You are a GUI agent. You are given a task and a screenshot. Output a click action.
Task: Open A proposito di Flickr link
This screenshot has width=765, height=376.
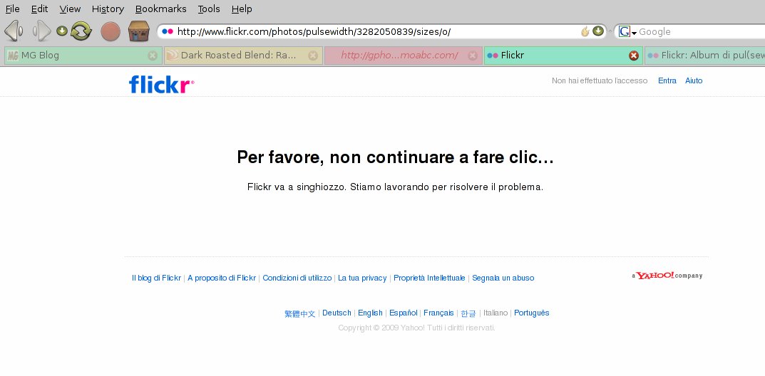click(x=222, y=278)
